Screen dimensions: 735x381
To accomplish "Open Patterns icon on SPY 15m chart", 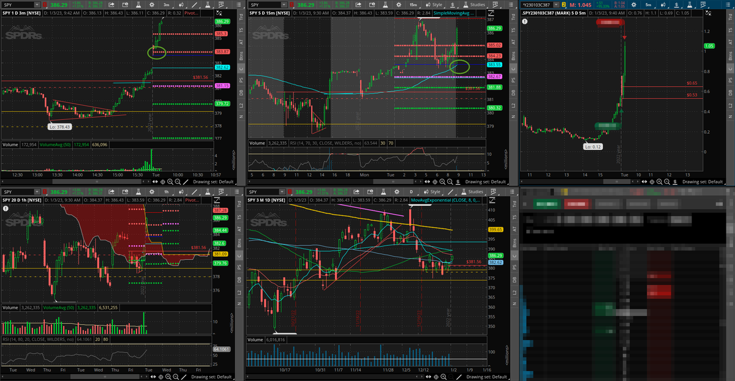I will (496, 4).
